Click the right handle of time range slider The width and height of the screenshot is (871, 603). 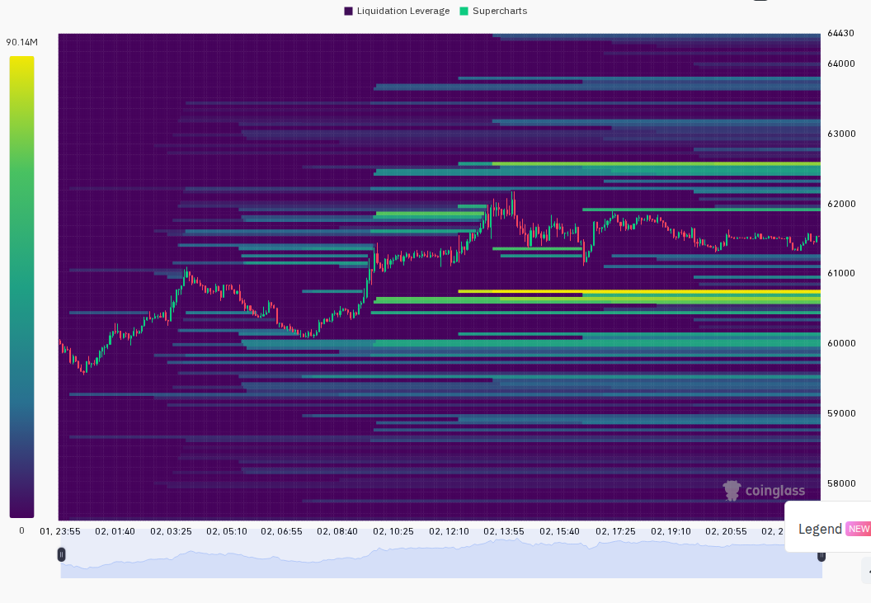pos(822,555)
